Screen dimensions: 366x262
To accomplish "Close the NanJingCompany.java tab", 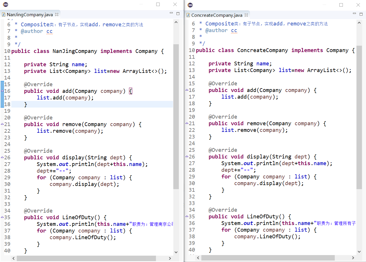I will click(x=57, y=14).
